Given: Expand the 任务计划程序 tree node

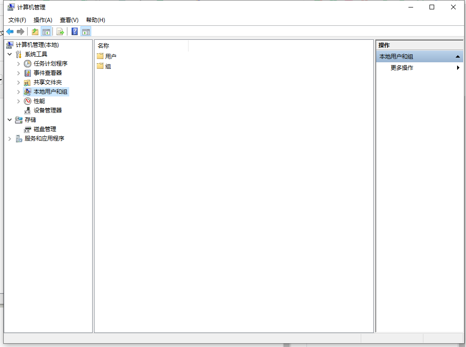Looking at the screenshot, I should tap(19, 64).
